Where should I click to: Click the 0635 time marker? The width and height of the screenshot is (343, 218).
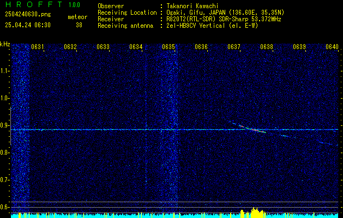pos(169,47)
